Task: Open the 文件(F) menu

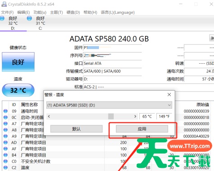Action: (x=7, y=12)
